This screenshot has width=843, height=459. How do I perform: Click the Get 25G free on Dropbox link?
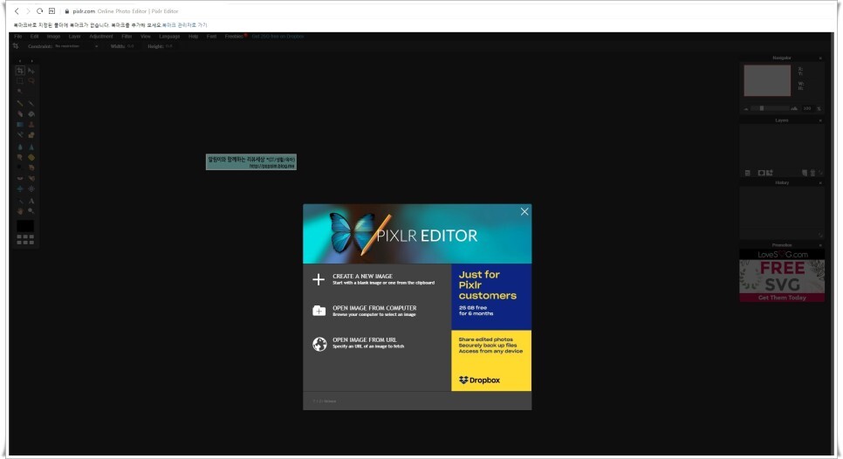pyautogui.click(x=278, y=37)
